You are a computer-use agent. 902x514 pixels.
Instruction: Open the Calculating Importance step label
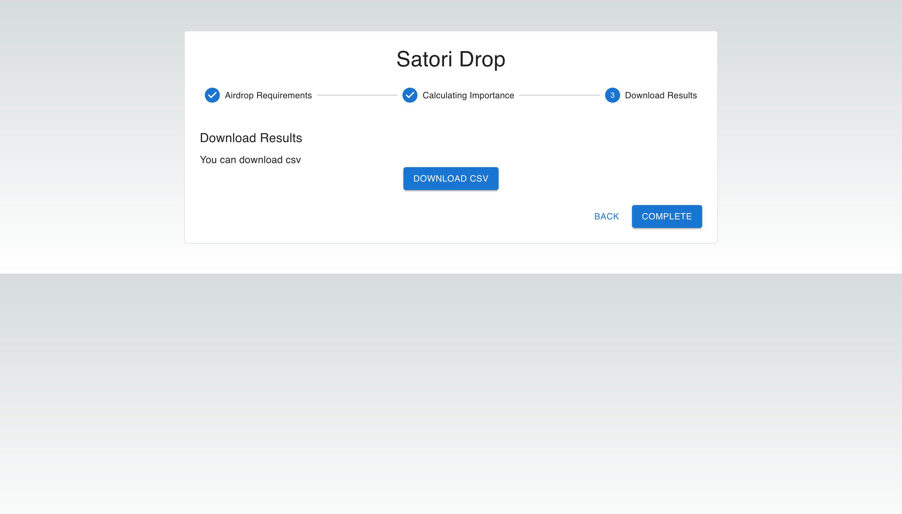pos(468,95)
